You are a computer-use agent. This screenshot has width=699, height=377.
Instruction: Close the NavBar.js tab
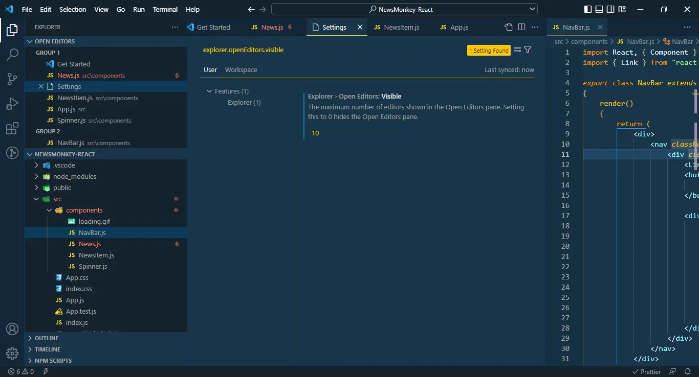[600, 27]
